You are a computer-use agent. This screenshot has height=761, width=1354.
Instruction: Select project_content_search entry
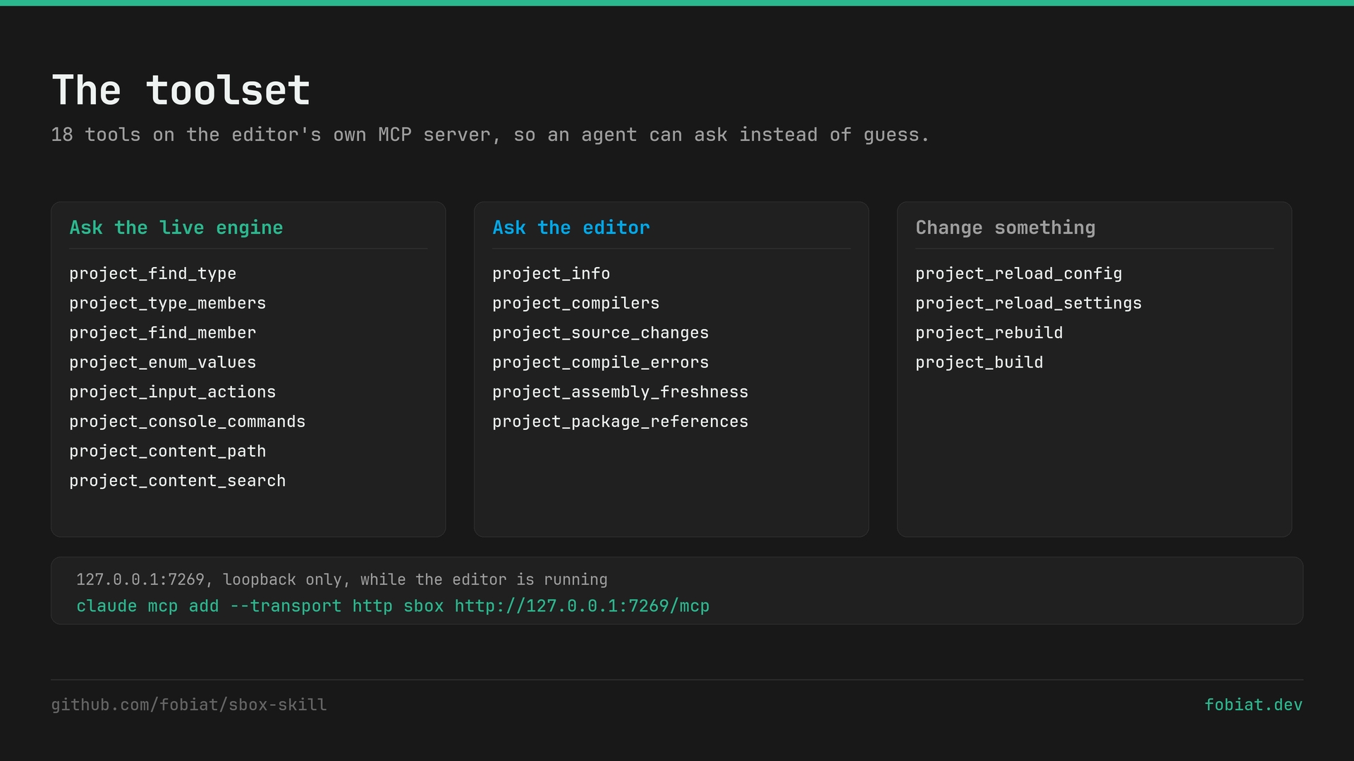point(178,481)
